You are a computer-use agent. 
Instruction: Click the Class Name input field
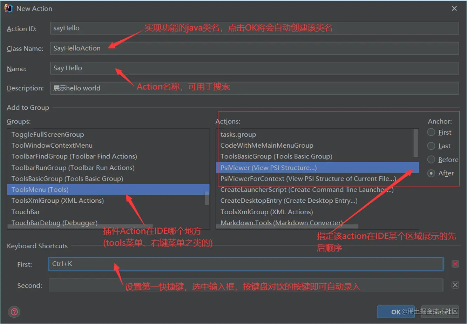click(x=255, y=48)
